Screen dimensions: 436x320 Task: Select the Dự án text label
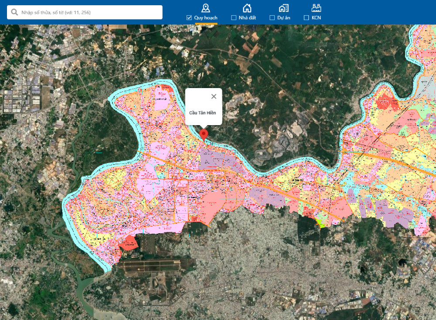tap(284, 18)
